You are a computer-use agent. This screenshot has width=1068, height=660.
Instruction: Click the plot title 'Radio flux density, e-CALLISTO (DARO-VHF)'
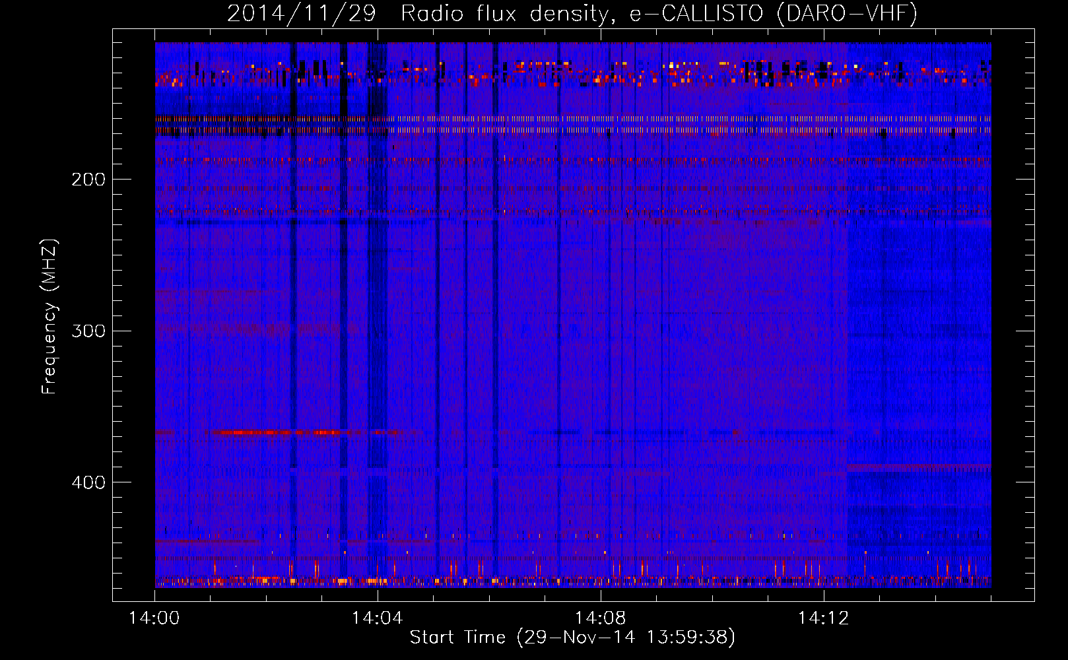point(659,14)
